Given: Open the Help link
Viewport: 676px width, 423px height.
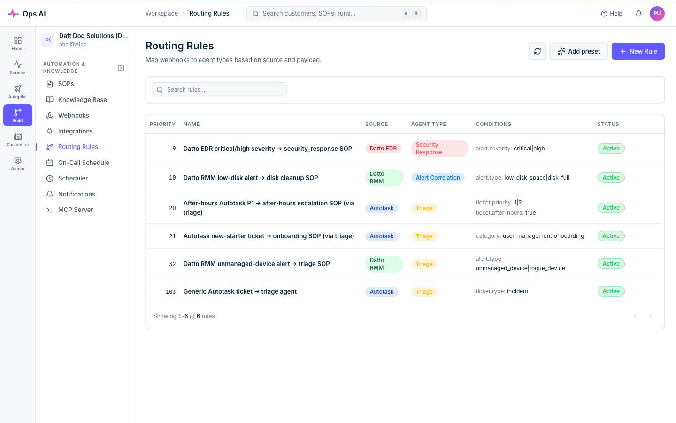Looking at the screenshot, I should pyautogui.click(x=612, y=14).
